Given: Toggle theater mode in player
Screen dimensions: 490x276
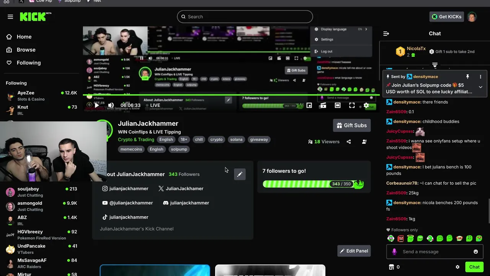Looking at the screenshot, I should click(338, 105).
